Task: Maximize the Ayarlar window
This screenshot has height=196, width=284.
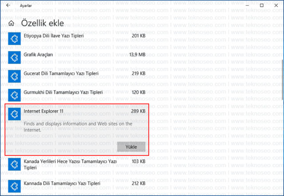Action: click(261, 5)
